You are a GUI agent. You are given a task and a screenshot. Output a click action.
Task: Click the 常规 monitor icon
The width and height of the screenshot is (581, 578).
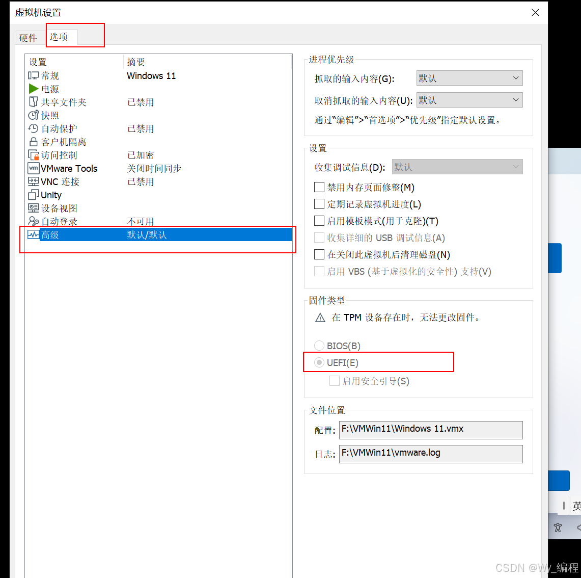(x=33, y=75)
